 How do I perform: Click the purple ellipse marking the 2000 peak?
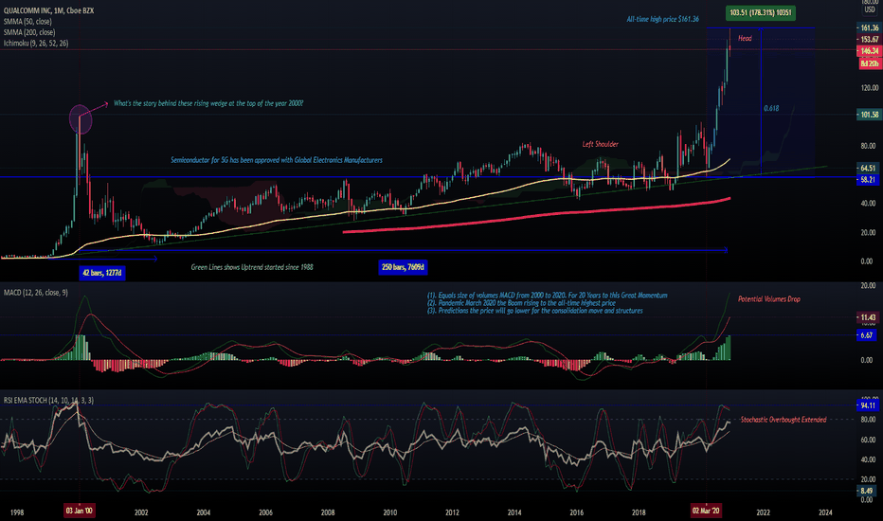pos(80,118)
